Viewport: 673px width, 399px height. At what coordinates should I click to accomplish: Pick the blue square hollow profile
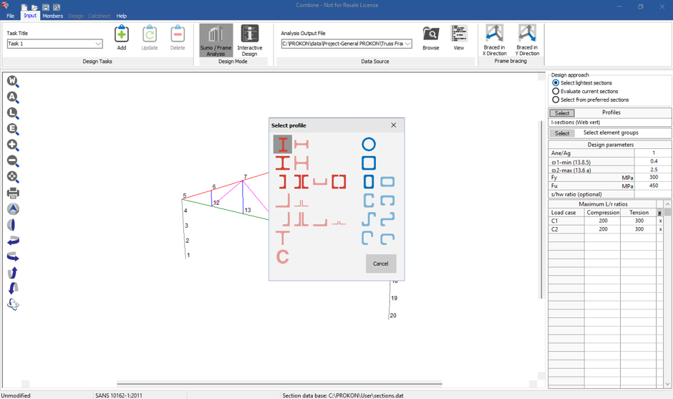coord(368,163)
